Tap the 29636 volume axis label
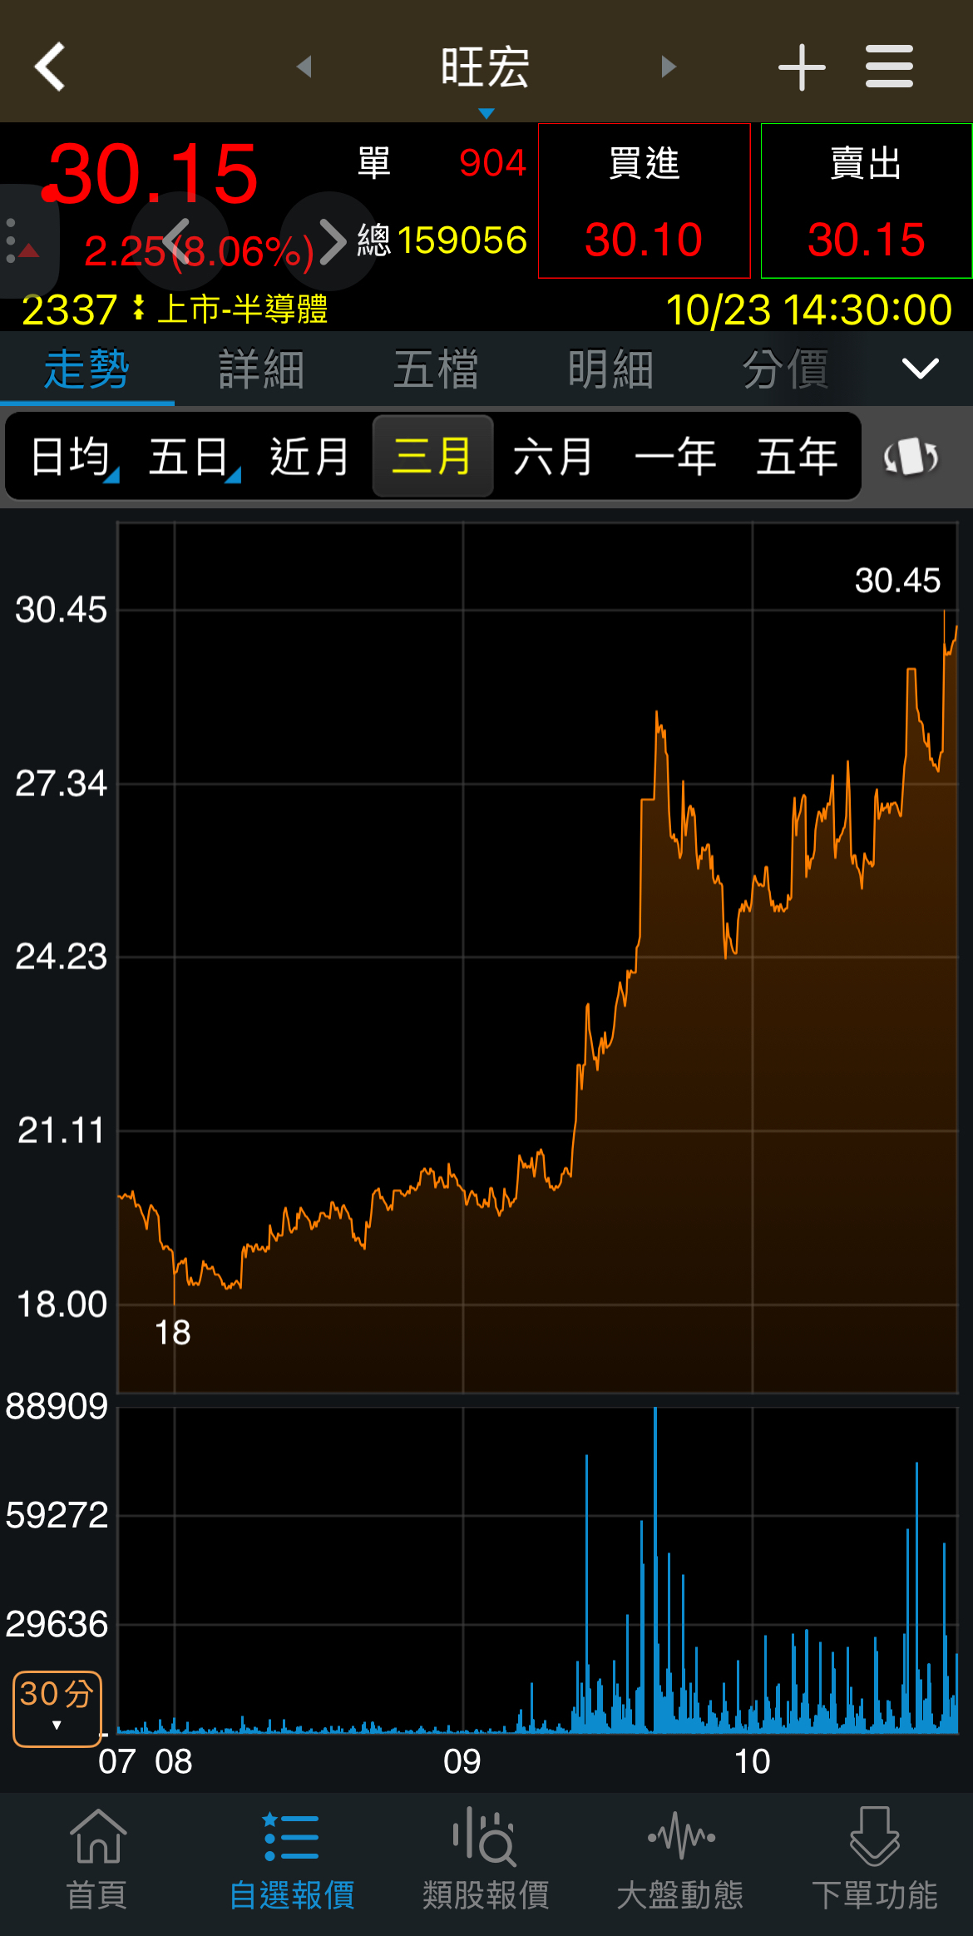 (57, 1624)
